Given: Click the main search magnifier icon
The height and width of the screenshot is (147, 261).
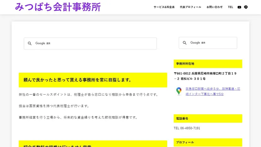Looking at the screenshot, I should click(30, 43).
